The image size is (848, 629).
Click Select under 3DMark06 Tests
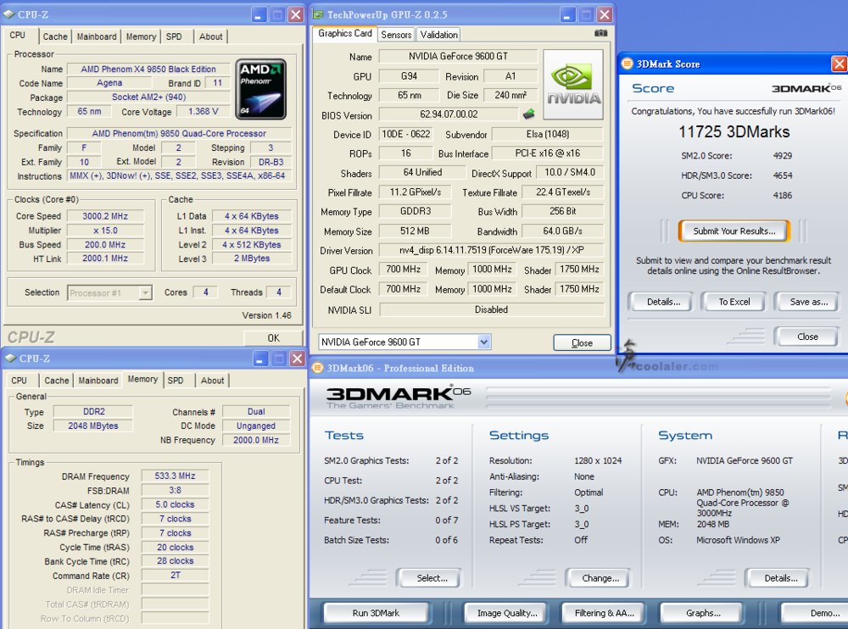(432, 578)
